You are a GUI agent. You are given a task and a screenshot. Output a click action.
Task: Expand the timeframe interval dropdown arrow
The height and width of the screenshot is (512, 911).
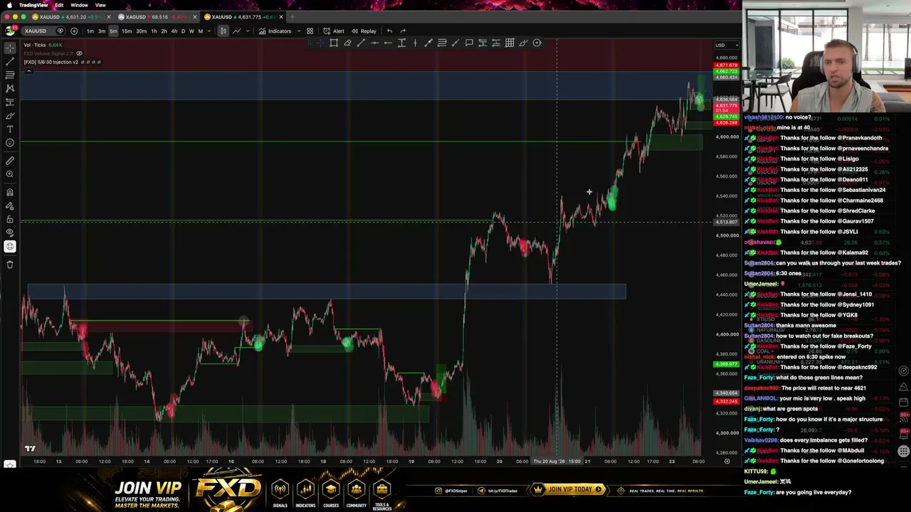(x=209, y=31)
